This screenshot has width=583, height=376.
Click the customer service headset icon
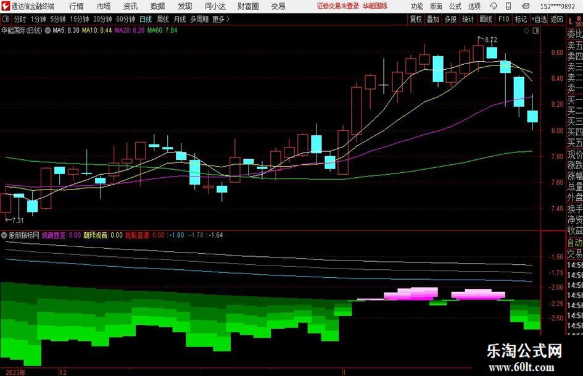click(494, 6)
